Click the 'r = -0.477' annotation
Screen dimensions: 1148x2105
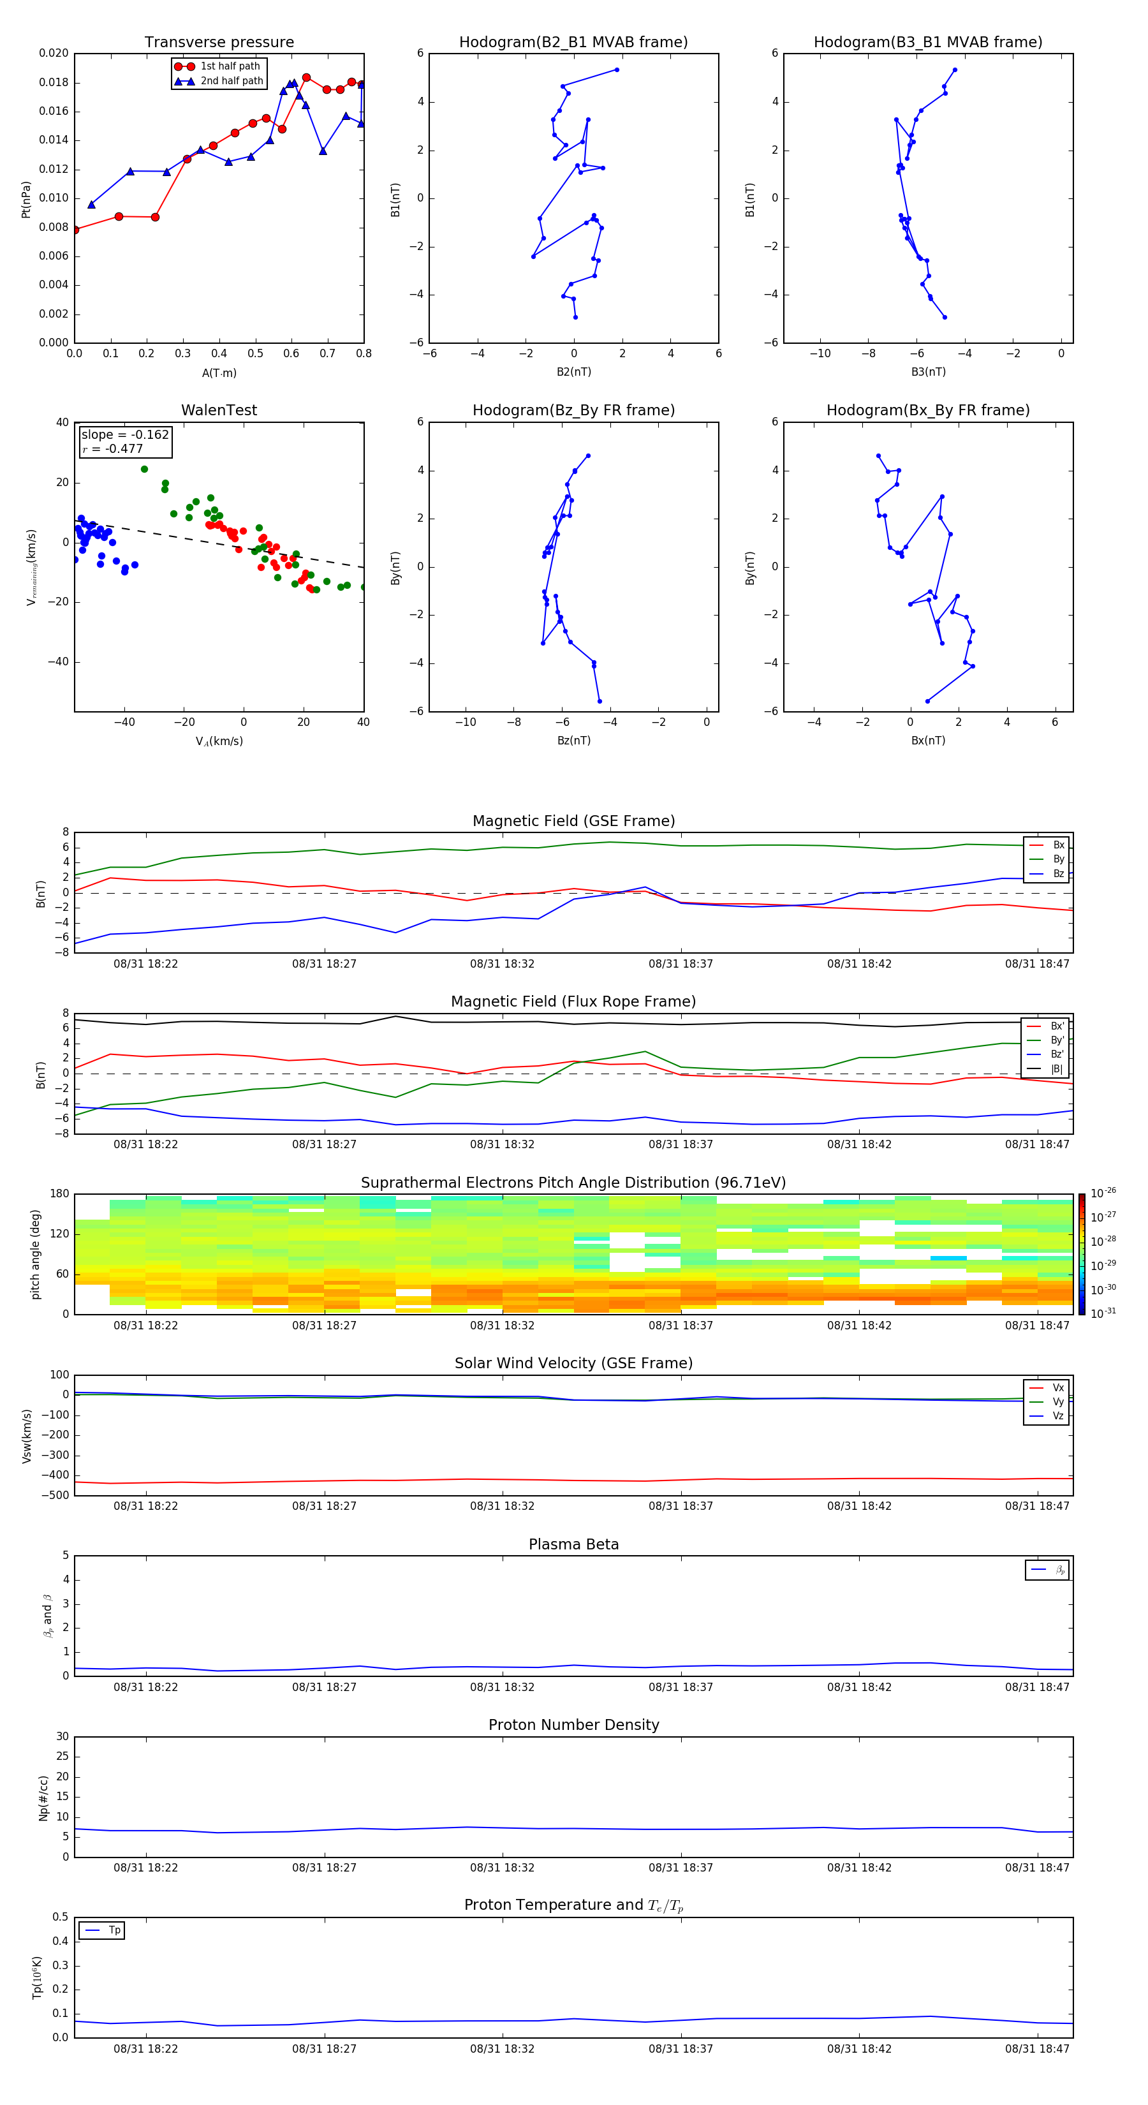[x=112, y=448]
